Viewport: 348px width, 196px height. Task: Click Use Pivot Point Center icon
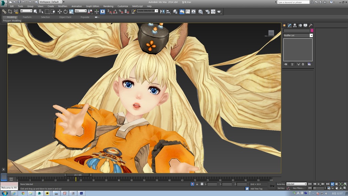point(90,11)
